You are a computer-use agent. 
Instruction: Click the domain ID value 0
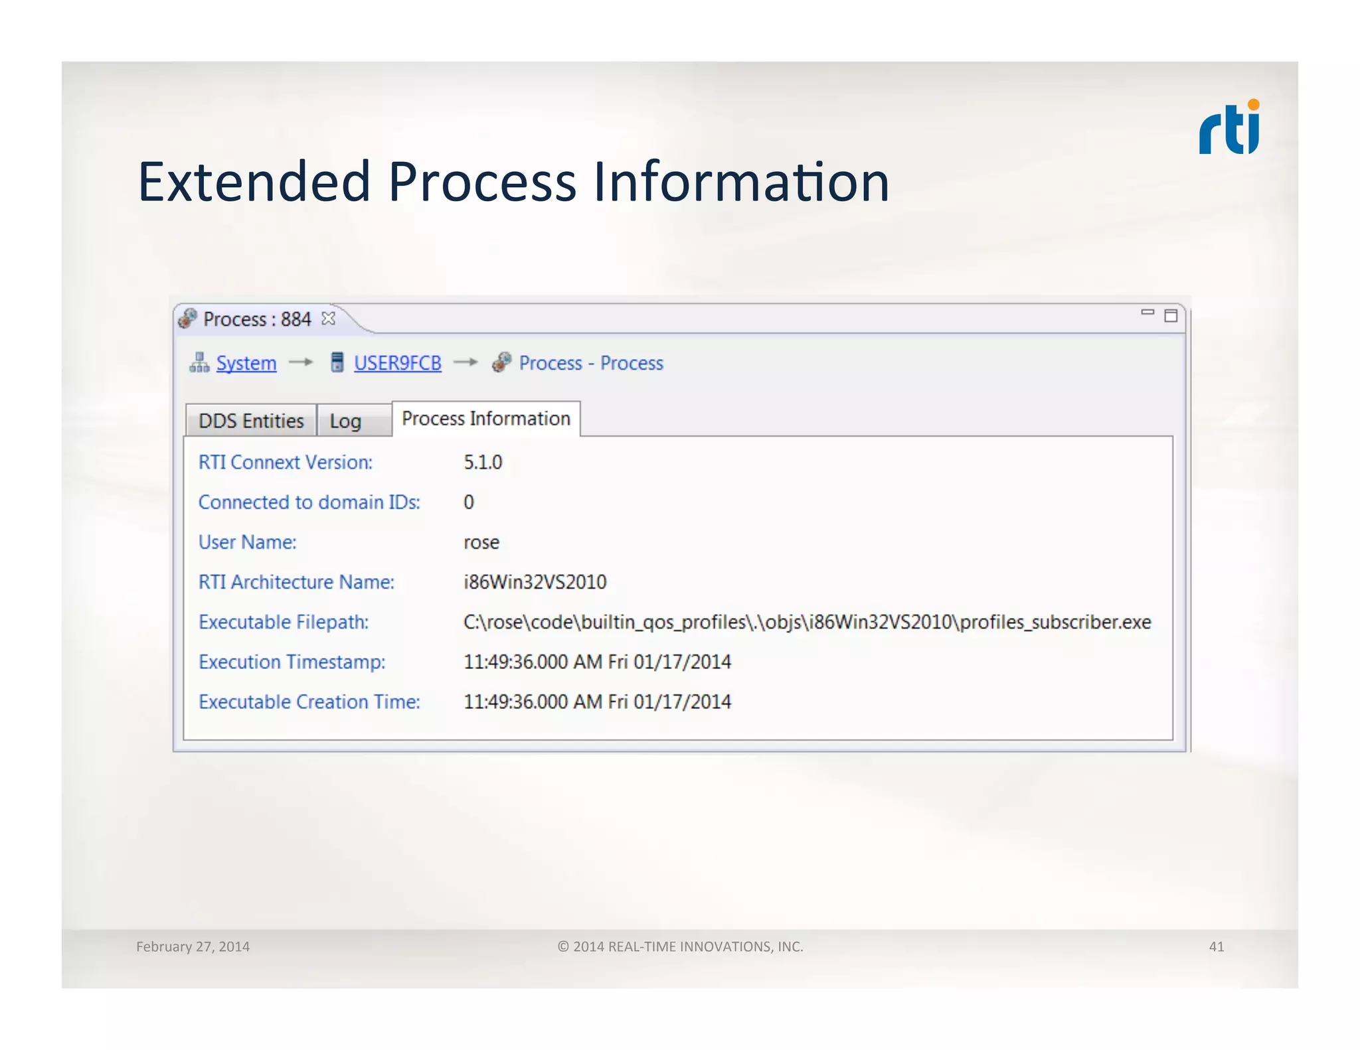[x=469, y=502]
